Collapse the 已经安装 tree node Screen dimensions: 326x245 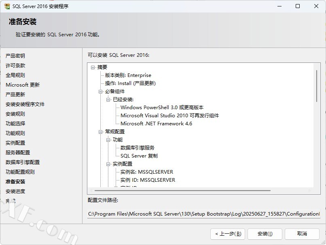[108, 100]
